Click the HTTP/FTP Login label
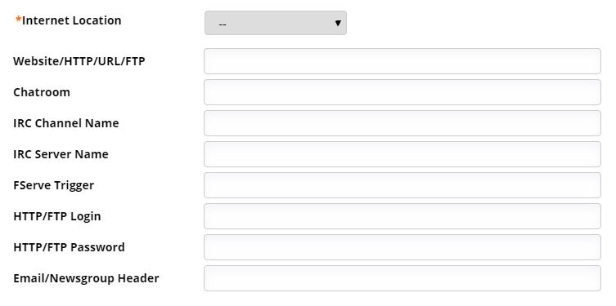Image resolution: width=616 pixels, height=306 pixels. click(57, 216)
